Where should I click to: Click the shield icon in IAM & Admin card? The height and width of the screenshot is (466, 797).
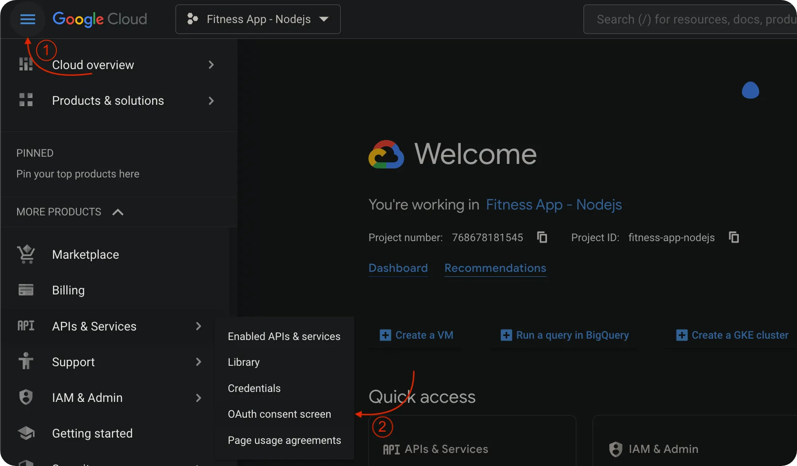click(x=616, y=449)
